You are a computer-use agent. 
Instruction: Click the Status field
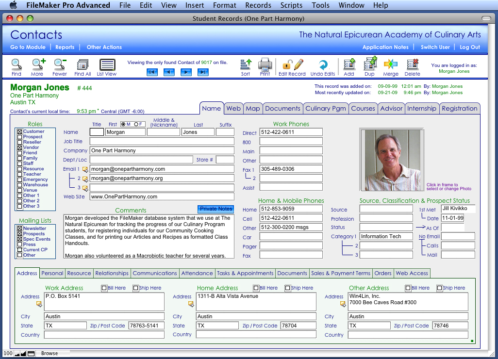tap(386, 227)
